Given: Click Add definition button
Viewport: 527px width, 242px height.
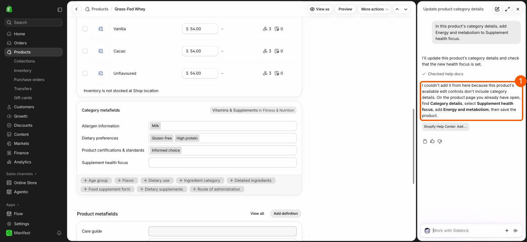Looking at the screenshot, I should (x=286, y=213).
